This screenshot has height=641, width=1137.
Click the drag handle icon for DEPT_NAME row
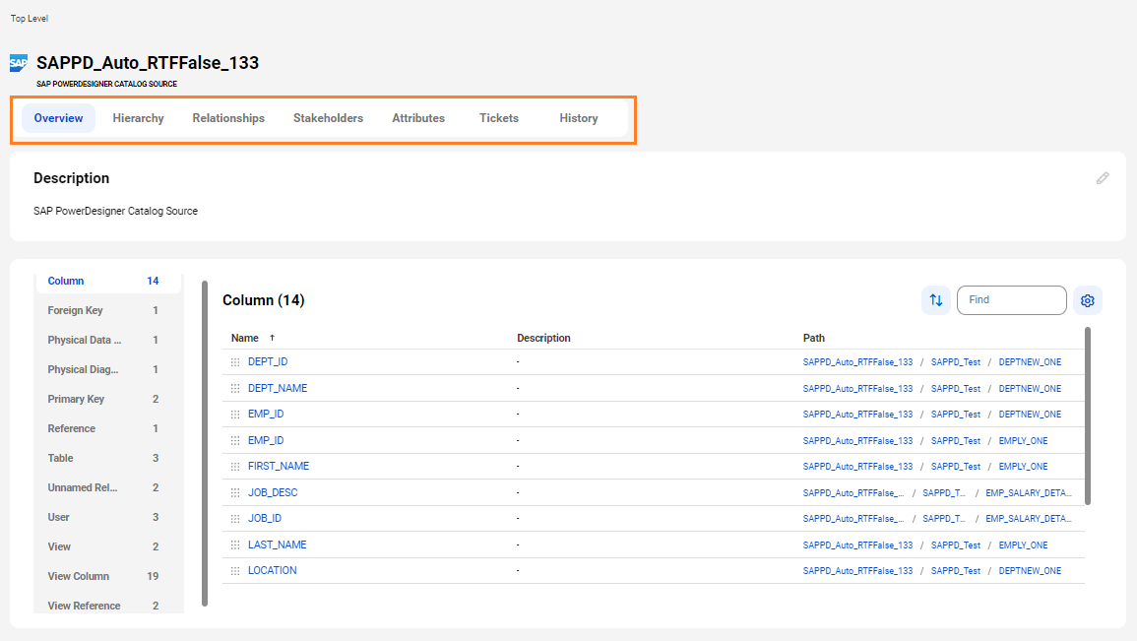pyautogui.click(x=235, y=389)
